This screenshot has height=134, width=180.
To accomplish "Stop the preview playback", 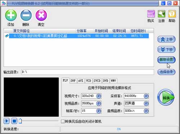I will click(x=14, y=121).
